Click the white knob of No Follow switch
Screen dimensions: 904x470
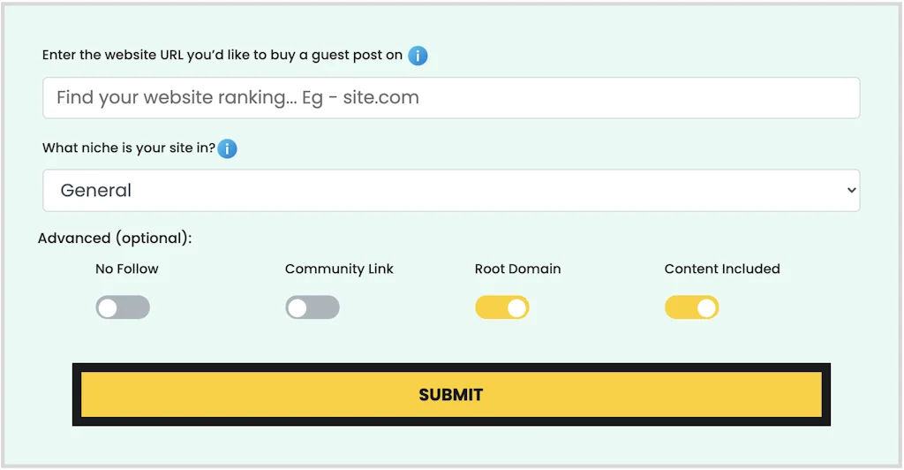(x=108, y=307)
